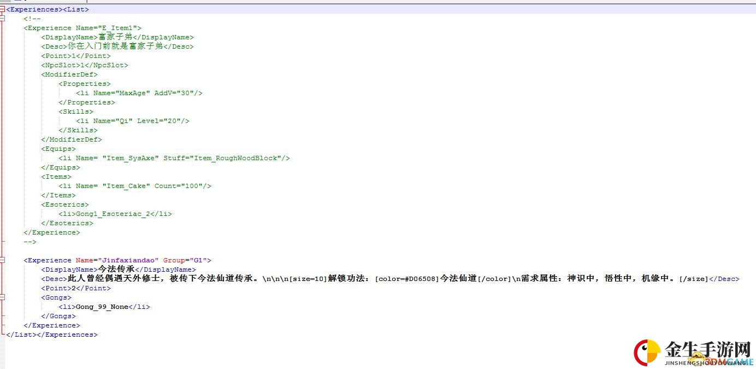Click the opening ModifierDef tag
Image resolution: width=756 pixels, height=369 pixels.
69,74
